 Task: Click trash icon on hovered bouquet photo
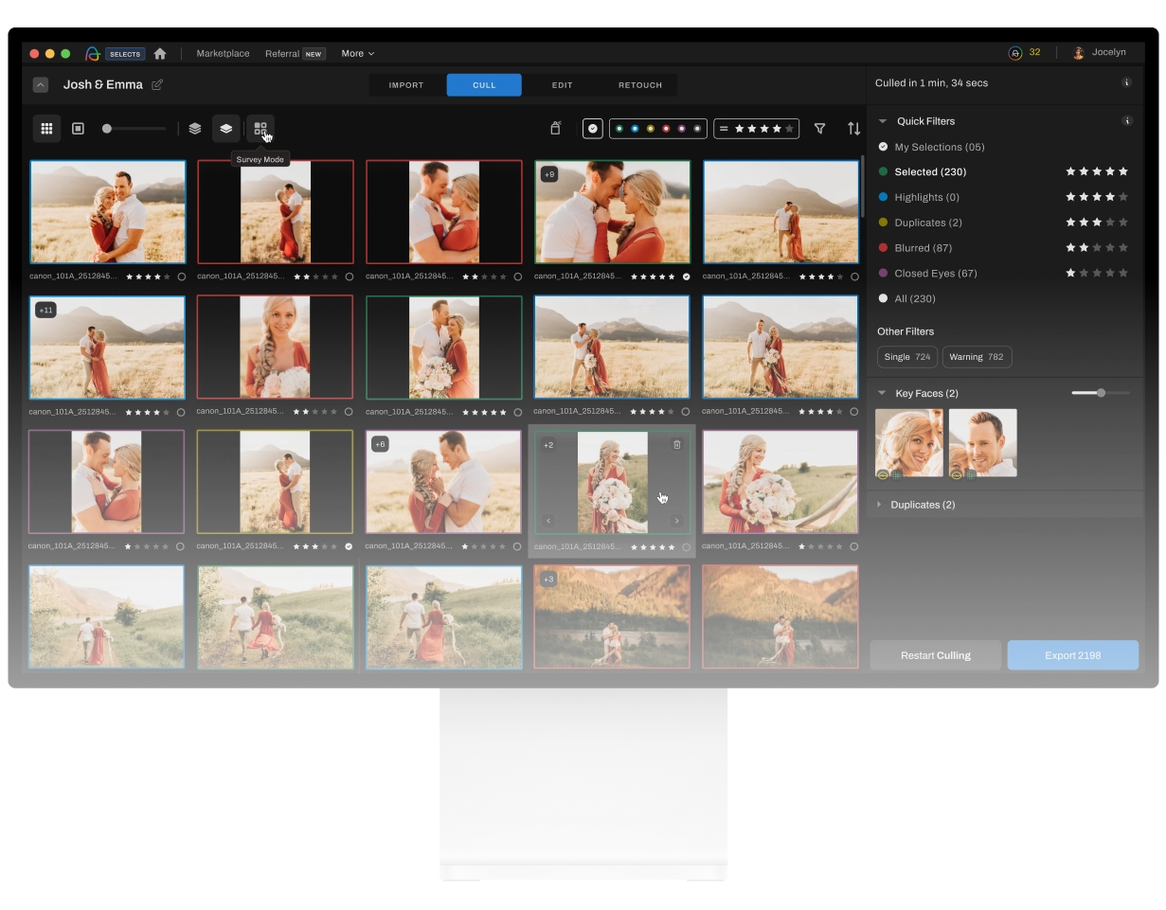click(676, 444)
